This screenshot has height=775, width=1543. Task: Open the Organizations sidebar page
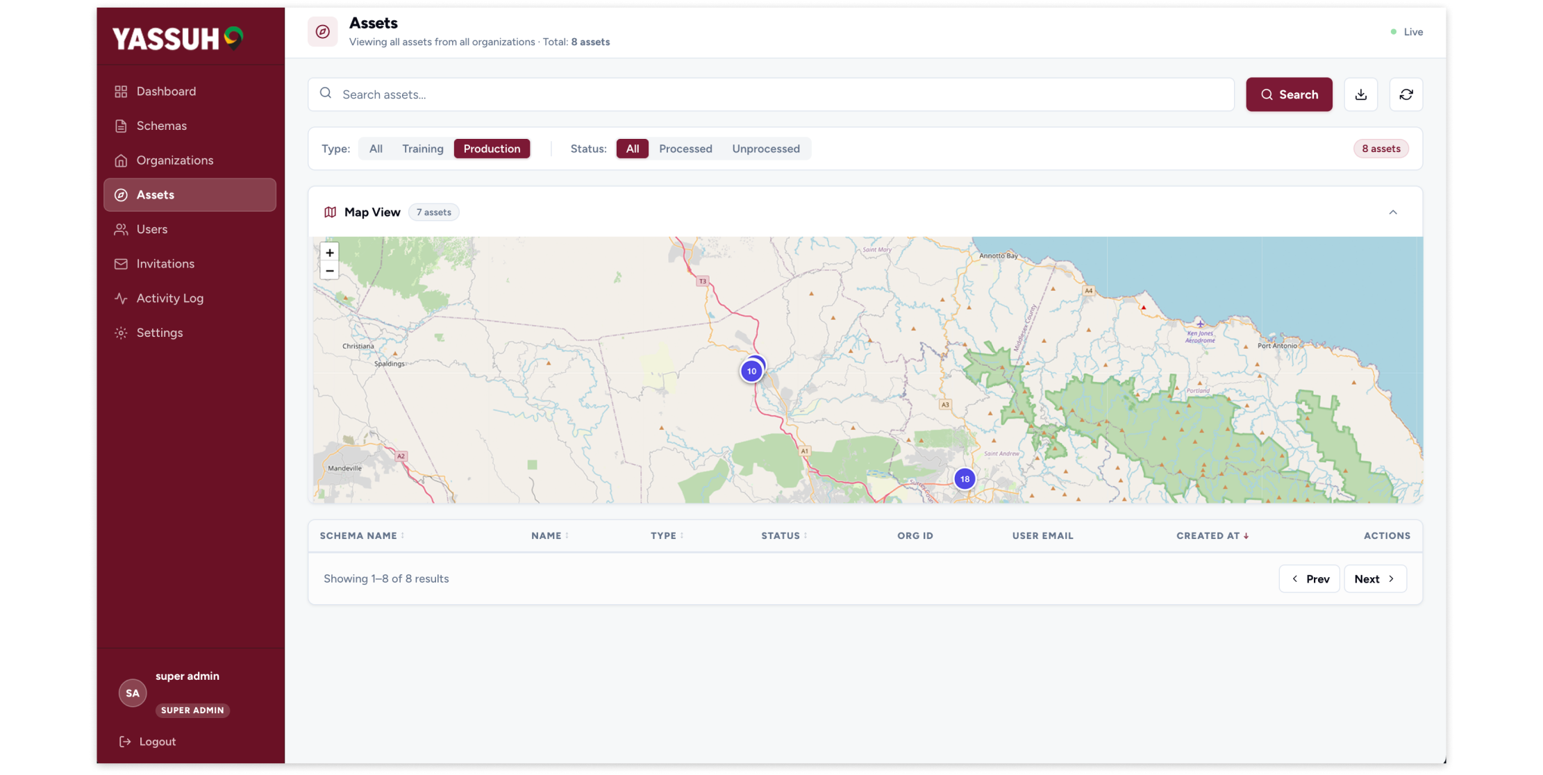pos(175,160)
